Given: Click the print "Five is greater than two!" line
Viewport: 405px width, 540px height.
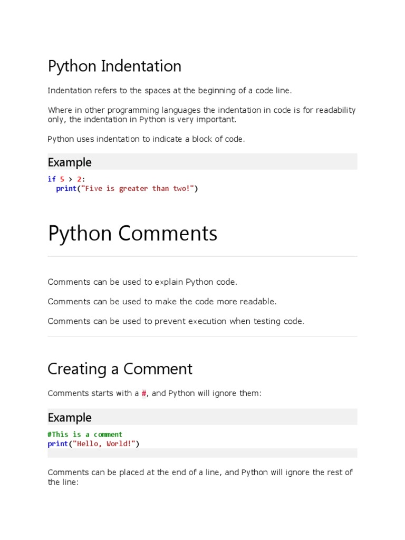Looking at the screenshot, I should click(127, 188).
